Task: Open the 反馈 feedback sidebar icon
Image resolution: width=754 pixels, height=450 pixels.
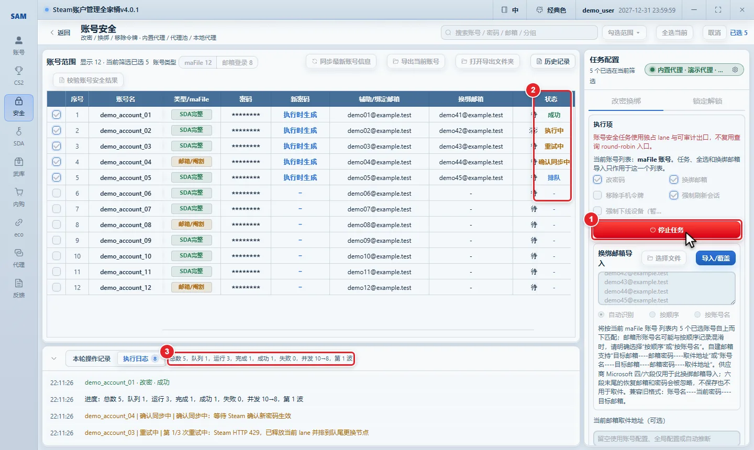Action: coord(19,288)
